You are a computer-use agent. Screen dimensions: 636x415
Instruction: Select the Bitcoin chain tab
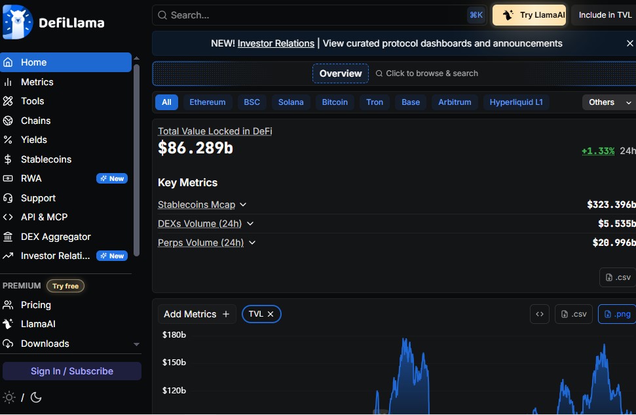[335, 102]
